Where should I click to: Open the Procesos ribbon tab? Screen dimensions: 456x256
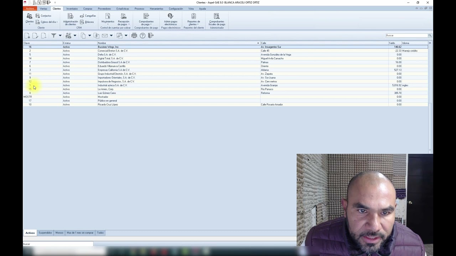coord(139,9)
